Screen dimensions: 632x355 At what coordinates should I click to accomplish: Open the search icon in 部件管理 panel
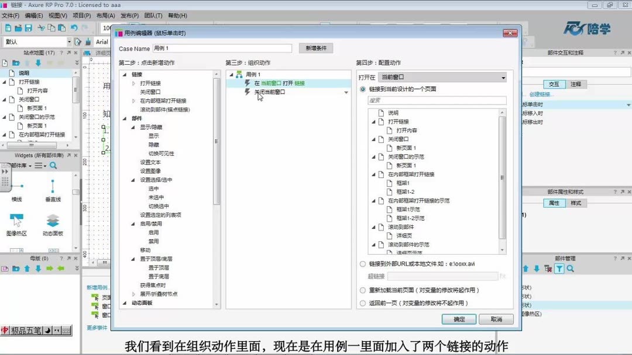tap(570, 268)
